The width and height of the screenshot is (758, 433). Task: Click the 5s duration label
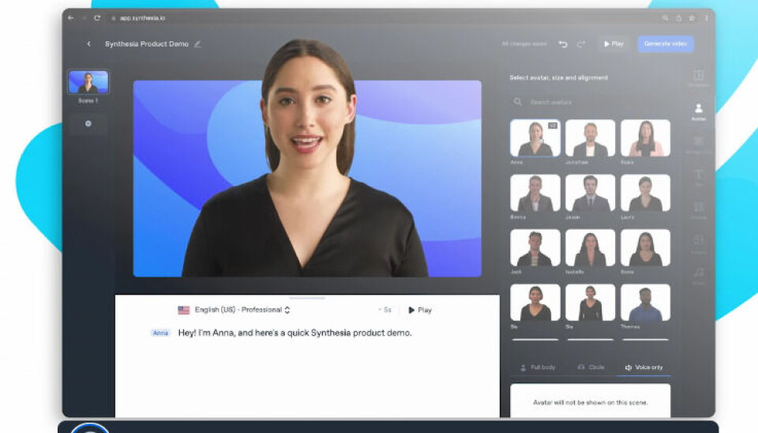pos(386,310)
